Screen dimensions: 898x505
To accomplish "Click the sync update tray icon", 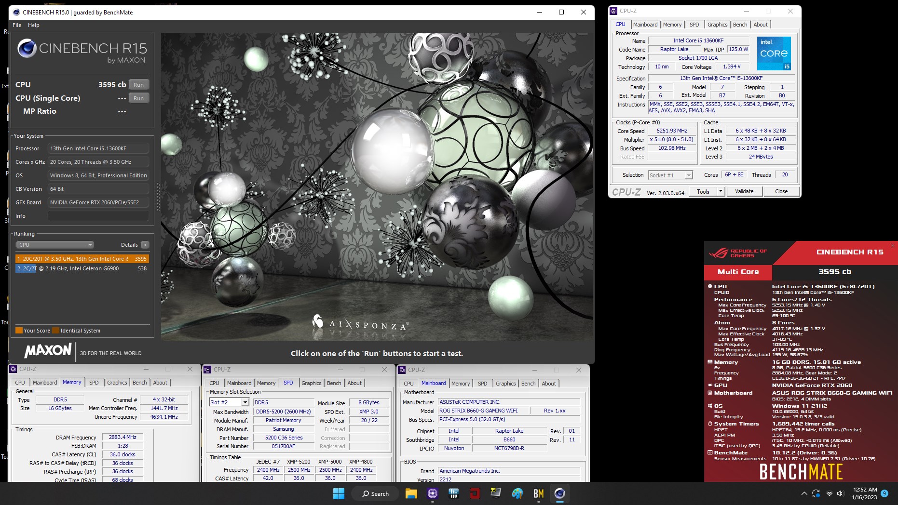I will [x=816, y=493].
